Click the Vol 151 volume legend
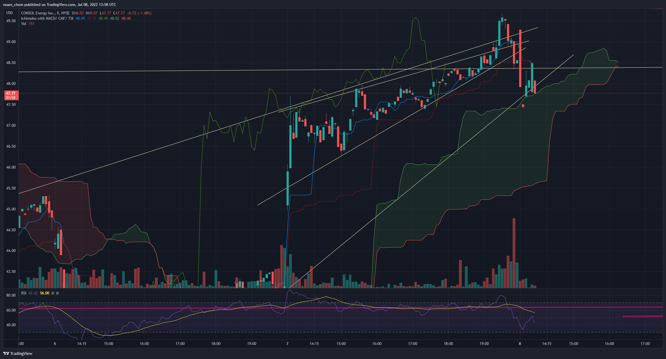This screenshot has width=666, height=359. click(x=27, y=24)
